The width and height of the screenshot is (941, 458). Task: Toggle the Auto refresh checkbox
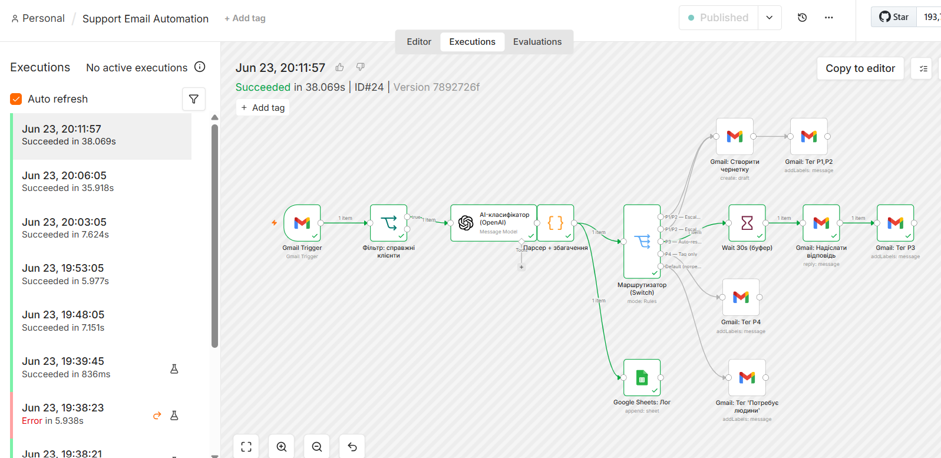[x=16, y=99]
